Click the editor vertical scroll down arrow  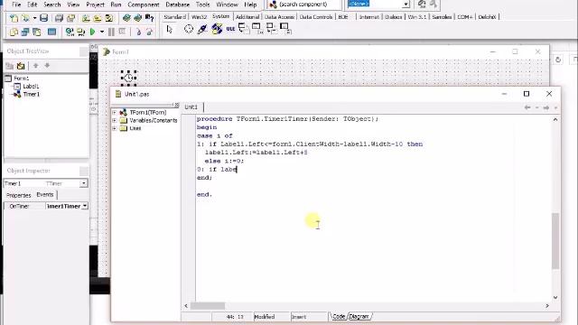coord(555,297)
